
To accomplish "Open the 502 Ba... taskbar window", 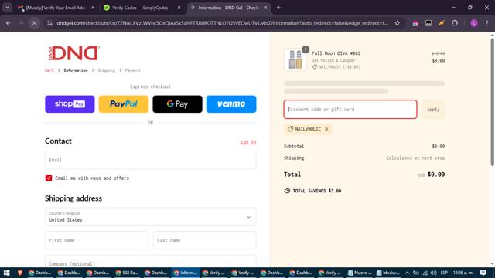I will pyautogui.click(x=127, y=273).
